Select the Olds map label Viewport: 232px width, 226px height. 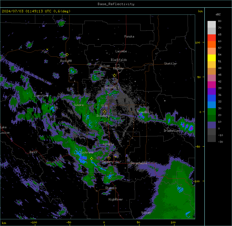pyautogui.click(x=104, y=106)
